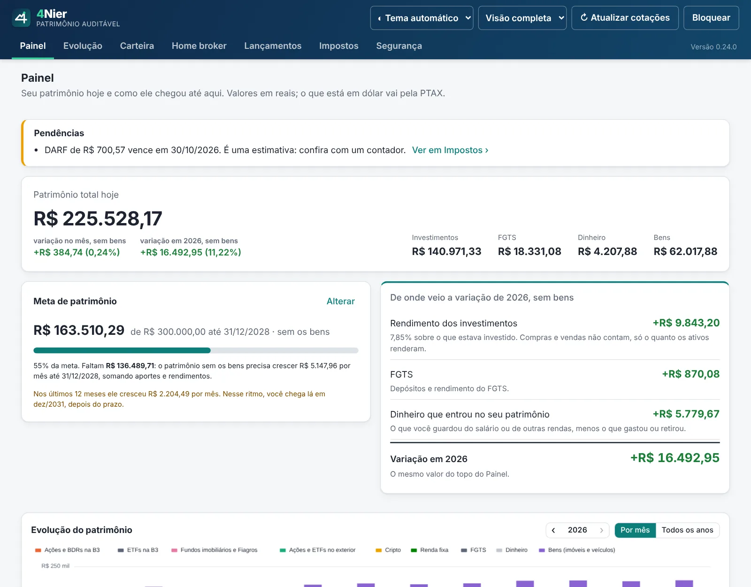Open Tema automático theme dropdown
The width and height of the screenshot is (751, 587).
[x=421, y=18]
